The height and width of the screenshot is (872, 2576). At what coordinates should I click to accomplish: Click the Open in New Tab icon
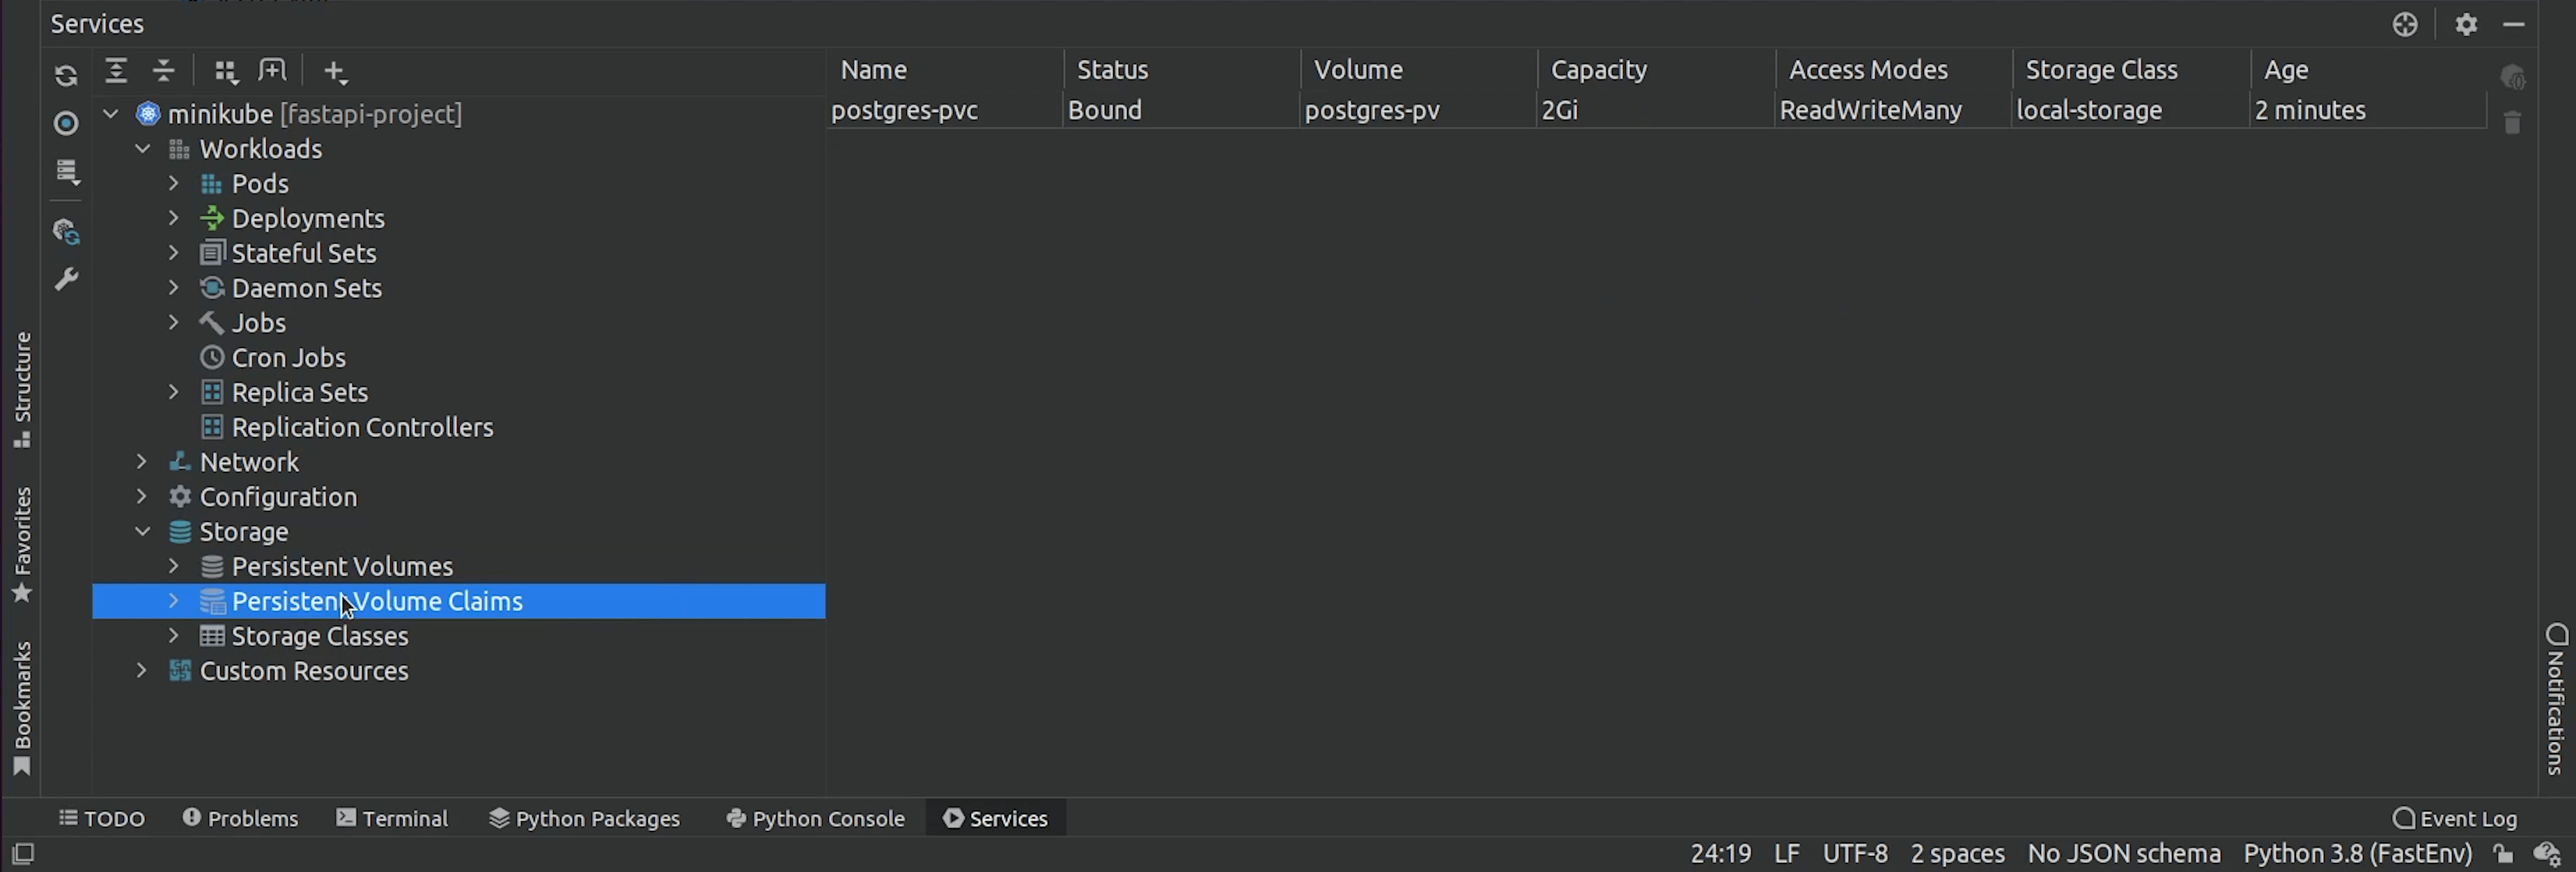point(272,71)
